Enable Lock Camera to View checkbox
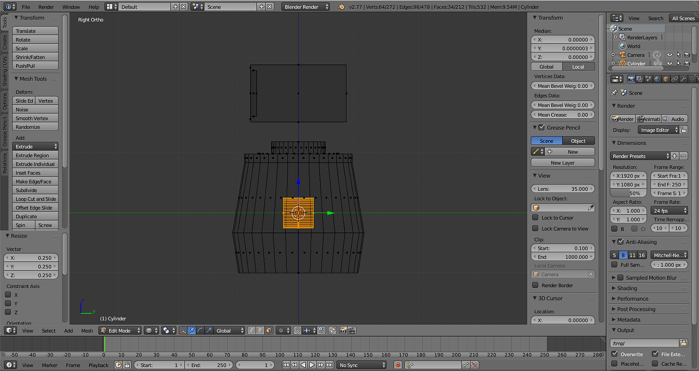 (535, 228)
